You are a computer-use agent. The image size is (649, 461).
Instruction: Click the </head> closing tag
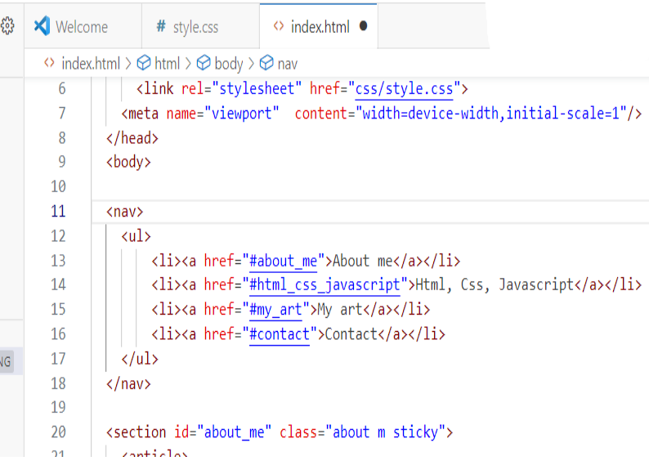point(132,138)
